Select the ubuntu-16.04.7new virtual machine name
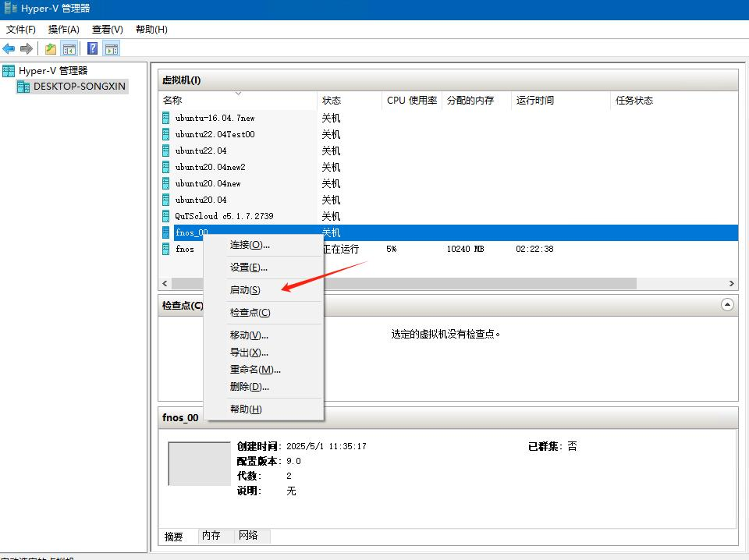749x560 pixels. 215,118
